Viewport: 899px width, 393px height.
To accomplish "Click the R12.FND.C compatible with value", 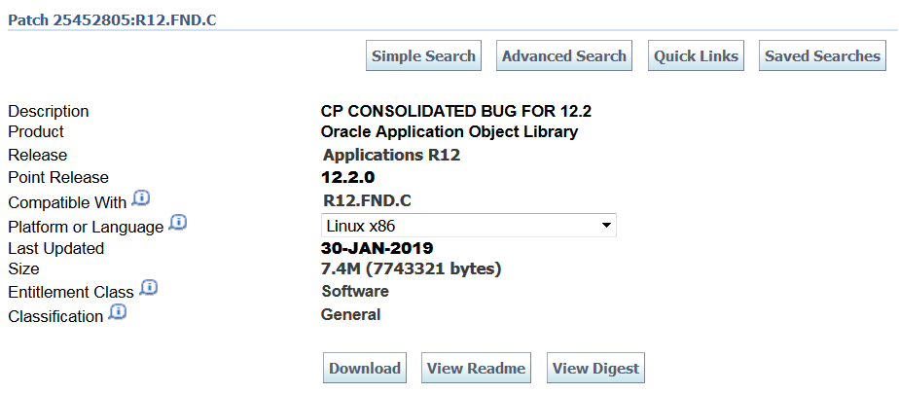I will pyautogui.click(x=366, y=201).
